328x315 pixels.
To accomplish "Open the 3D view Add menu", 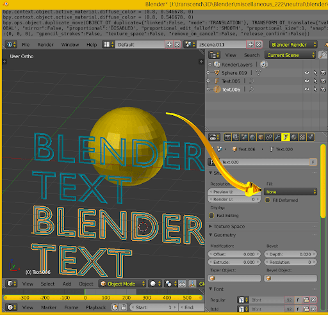I will [67, 284].
